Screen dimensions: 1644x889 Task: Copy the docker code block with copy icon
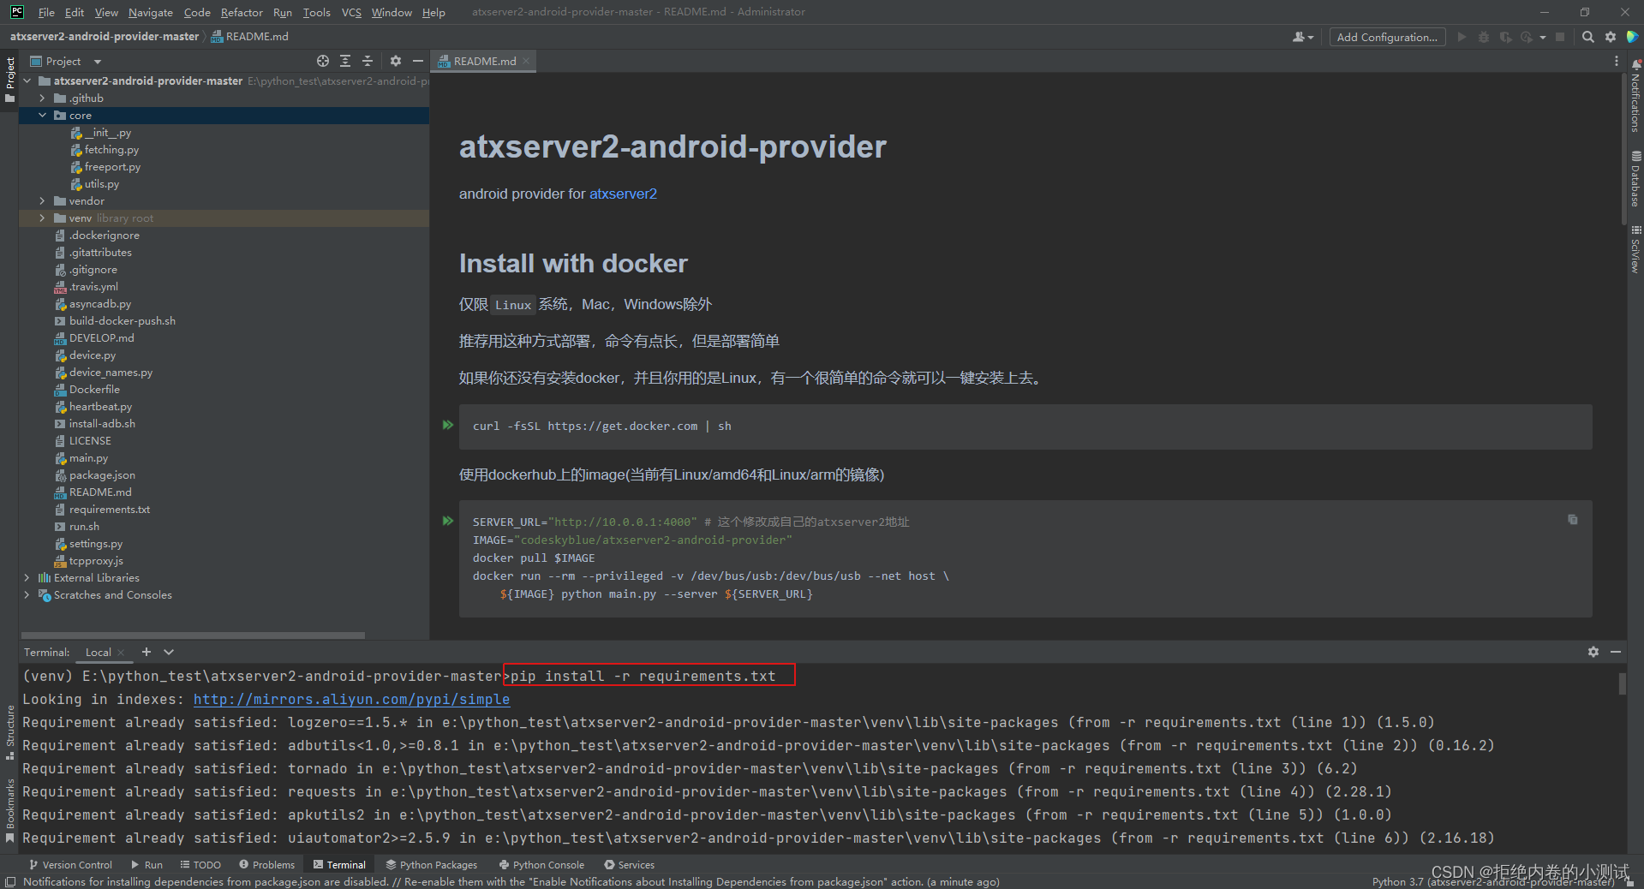pyautogui.click(x=1573, y=519)
